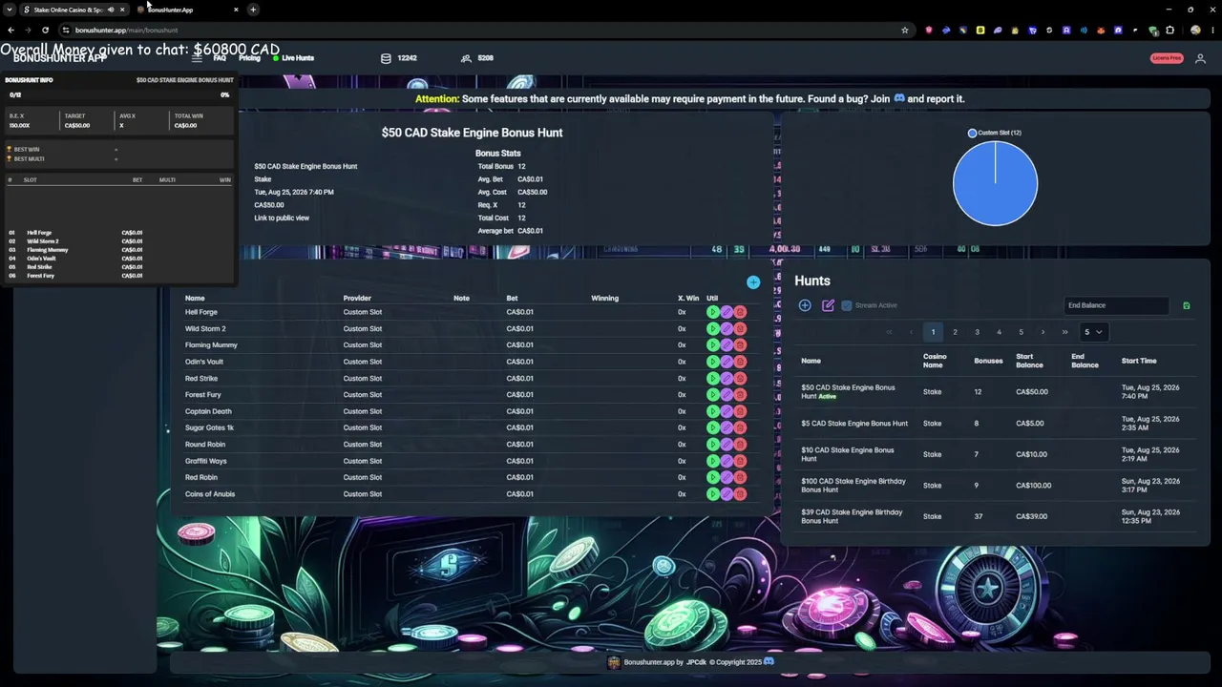This screenshot has width=1222, height=687.
Task: Open the Discord link in attention banner
Action: point(898,98)
